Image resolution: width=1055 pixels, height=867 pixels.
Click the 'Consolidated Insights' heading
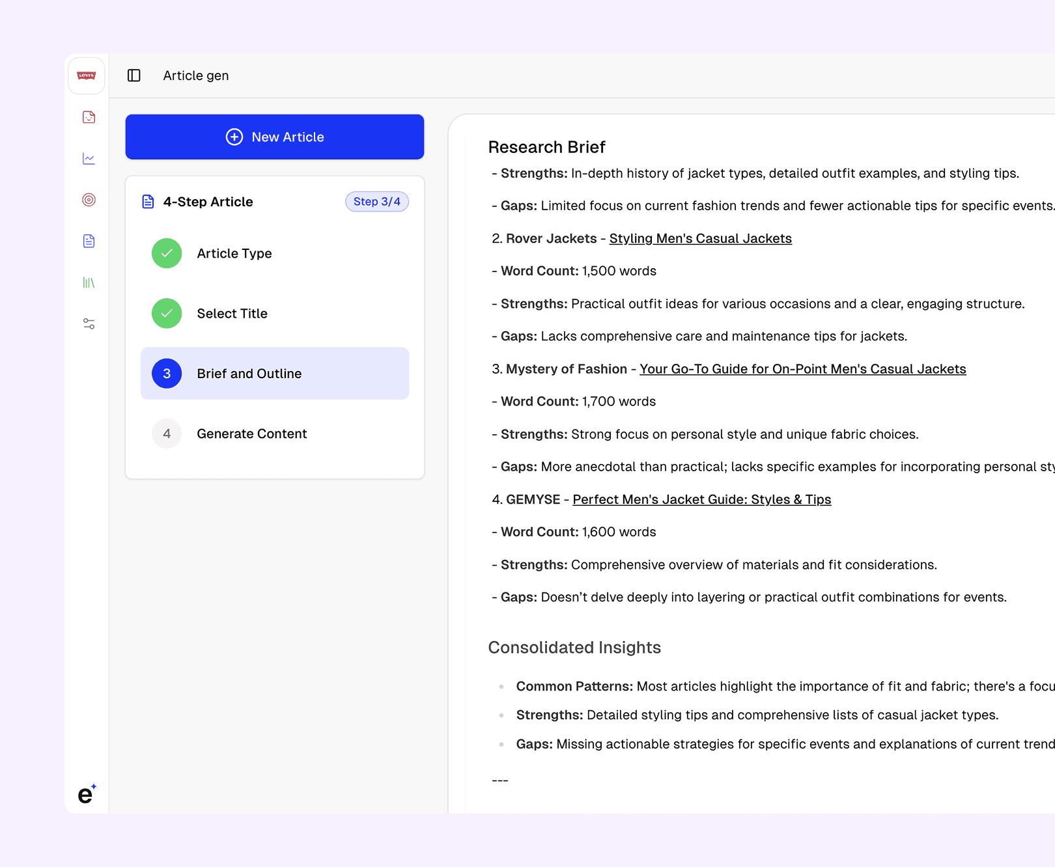pyautogui.click(x=574, y=648)
